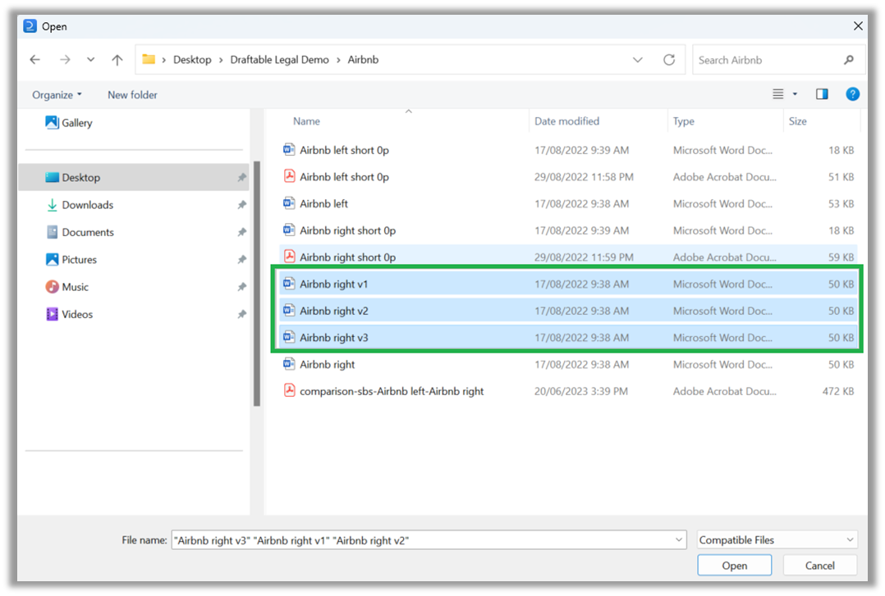Screen dimensions: 885x596
Task: Click the 59 KB size cell
Action: (x=841, y=257)
